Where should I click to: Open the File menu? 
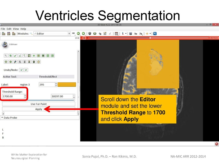(x=4, y=28)
